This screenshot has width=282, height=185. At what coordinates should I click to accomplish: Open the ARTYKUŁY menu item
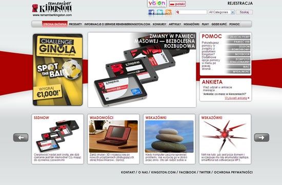[175, 24]
